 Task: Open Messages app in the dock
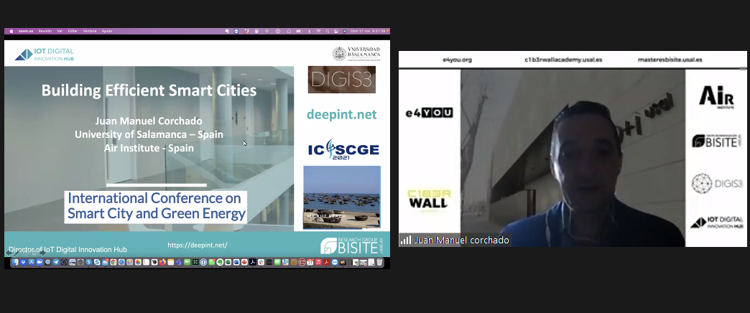(277, 262)
